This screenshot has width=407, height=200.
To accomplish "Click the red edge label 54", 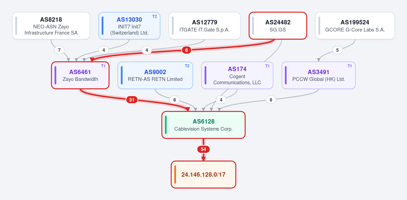I will pos(203,149).
